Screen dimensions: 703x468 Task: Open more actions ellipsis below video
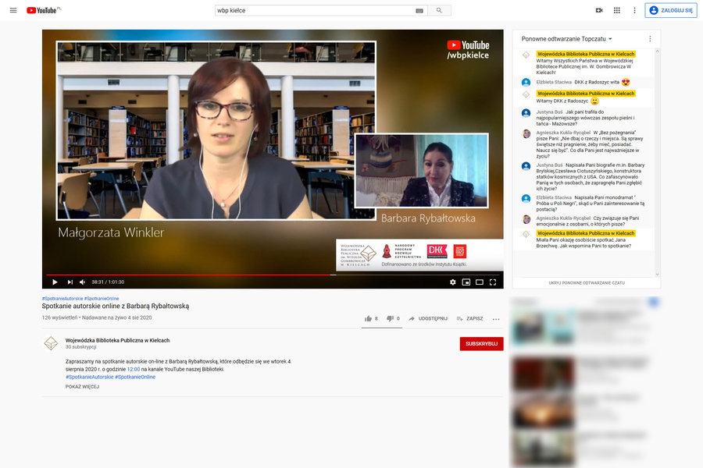point(496,319)
